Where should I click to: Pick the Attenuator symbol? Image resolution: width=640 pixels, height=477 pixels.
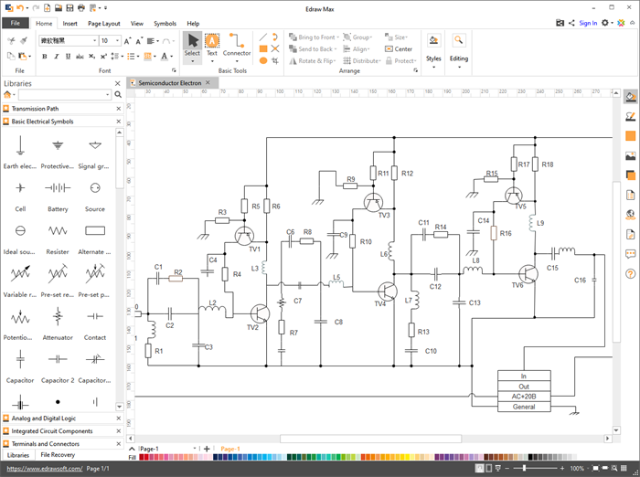(58, 316)
